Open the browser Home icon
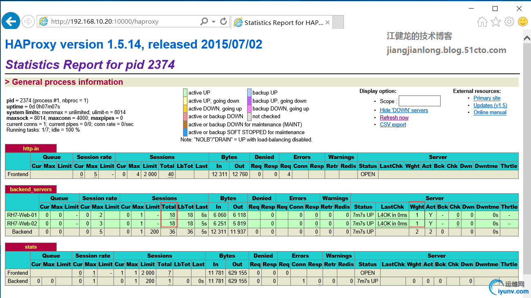The height and width of the screenshot is (298, 531). (482, 22)
